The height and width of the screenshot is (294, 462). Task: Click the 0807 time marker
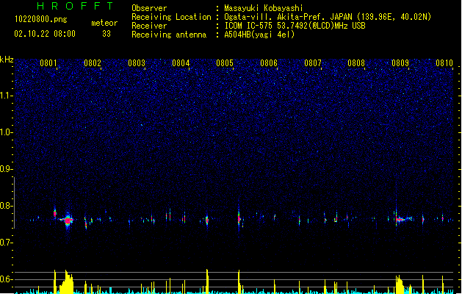point(313,63)
